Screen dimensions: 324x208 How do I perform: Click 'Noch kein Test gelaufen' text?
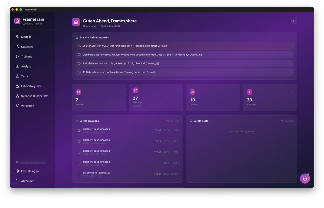click(x=241, y=132)
